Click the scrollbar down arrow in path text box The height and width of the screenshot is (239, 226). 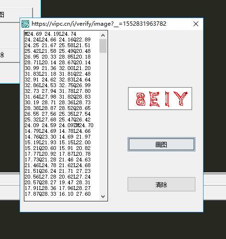coord(103,197)
